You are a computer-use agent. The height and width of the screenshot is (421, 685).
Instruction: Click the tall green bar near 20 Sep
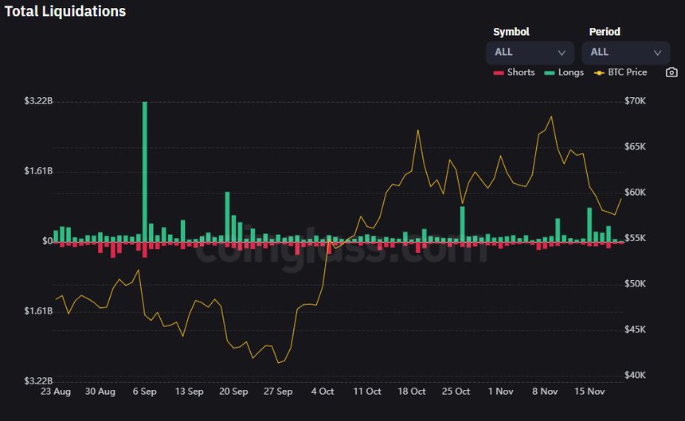(227, 216)
